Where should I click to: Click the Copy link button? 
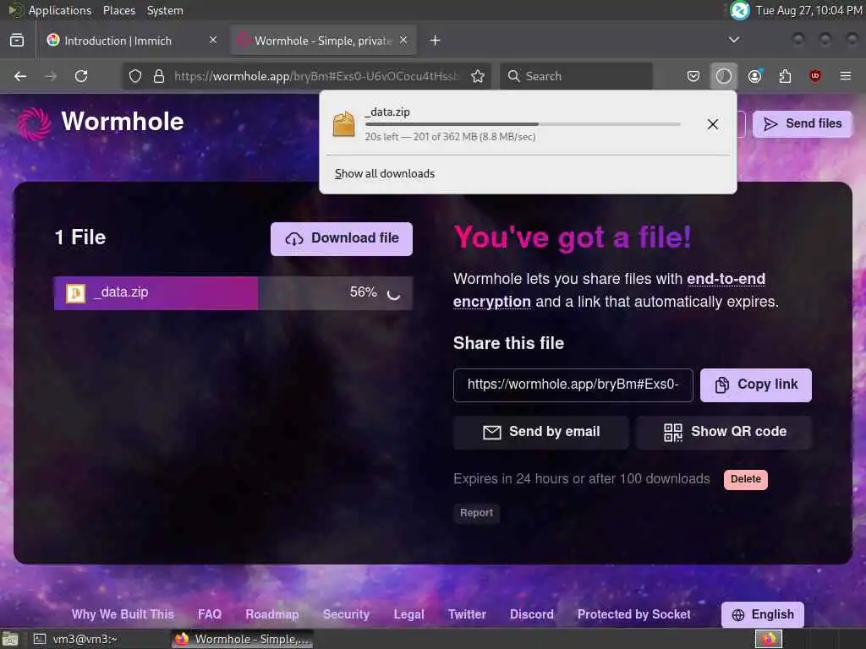click(x=755, y=384)
